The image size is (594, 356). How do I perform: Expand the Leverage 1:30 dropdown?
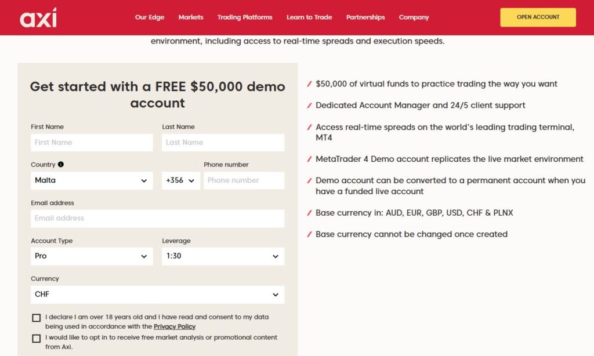point(223,256)
